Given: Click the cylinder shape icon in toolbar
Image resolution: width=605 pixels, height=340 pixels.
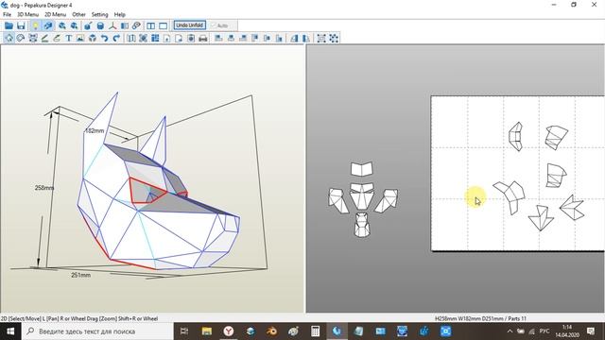Looking at the screenshot, I should 100,25.
